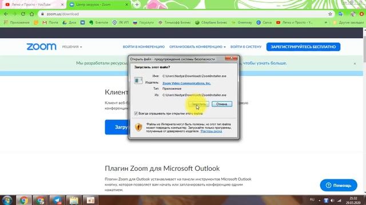Select the Плагин Zoom для Microsoft Outlook heading
The height and width of the screenshot is (205, 366).
point(162,169)
